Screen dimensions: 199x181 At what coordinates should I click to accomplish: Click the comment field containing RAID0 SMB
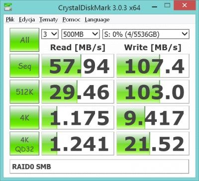pos(99,167)
